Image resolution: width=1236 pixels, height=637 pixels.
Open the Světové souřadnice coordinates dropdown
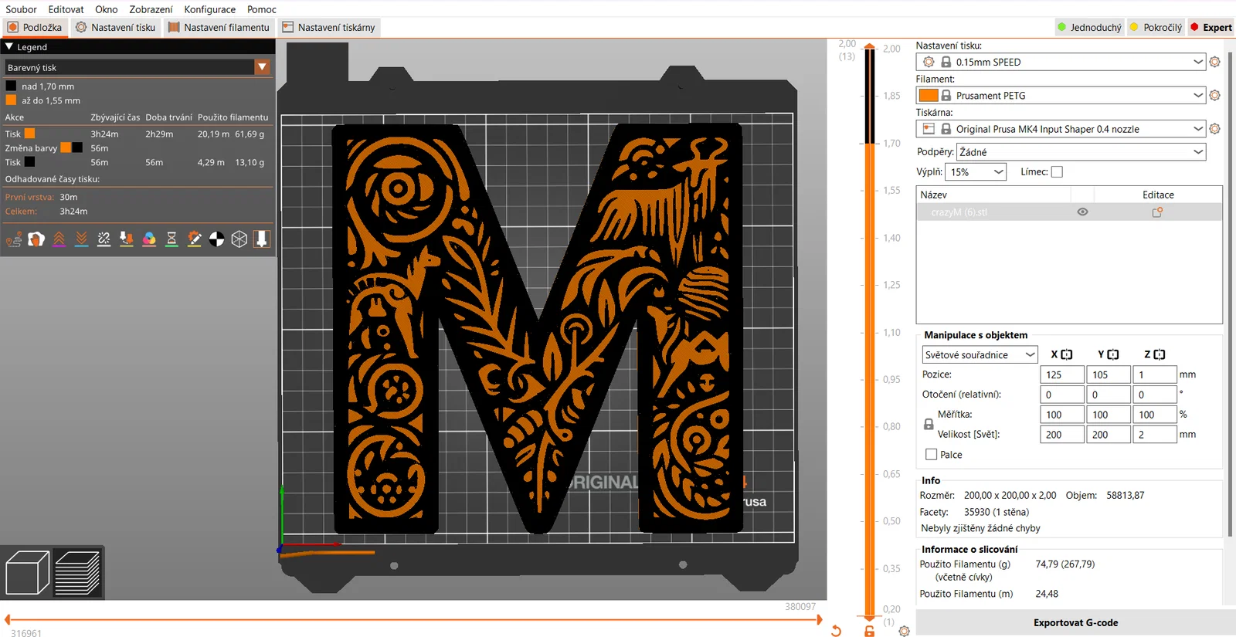pyautogui.click(x=980, y=354)
